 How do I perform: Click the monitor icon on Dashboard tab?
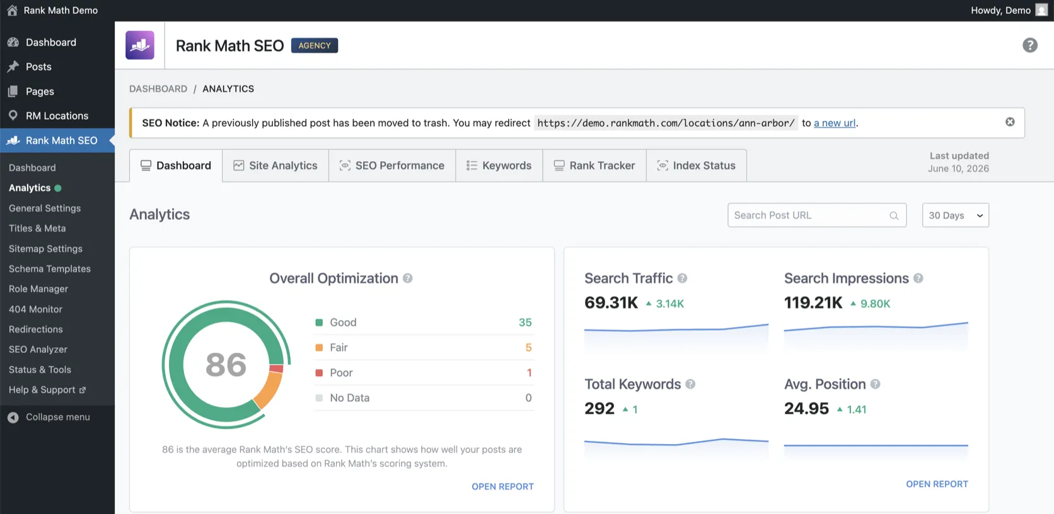click(x=146, y=166)
